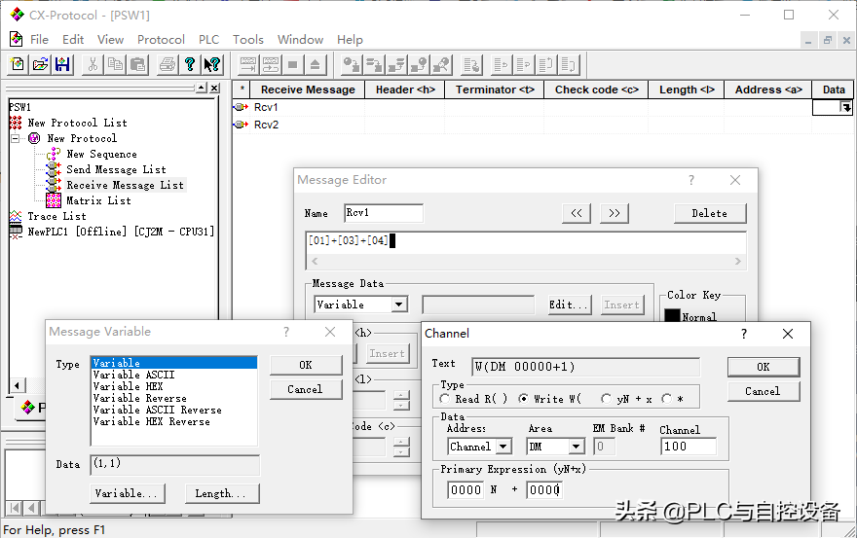Choose the yN + x type option
Viewport: 857px width, 538px height.
click(607, 399)
